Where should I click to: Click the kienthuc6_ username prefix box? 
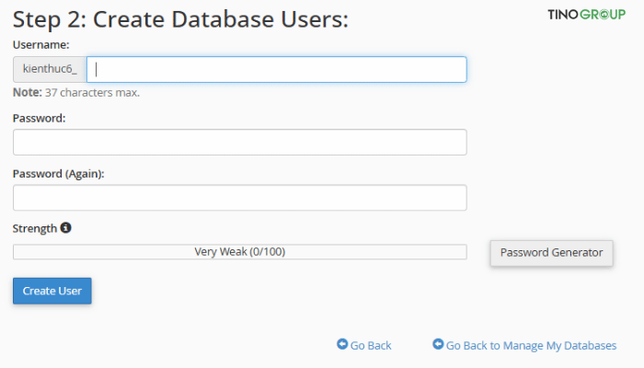click(50, 70)
